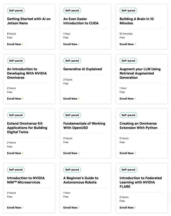Enroll in Creating an Omniverse Extension With Python
The width and height of the screenshot is (171, 216).
(x=128, y=153)
